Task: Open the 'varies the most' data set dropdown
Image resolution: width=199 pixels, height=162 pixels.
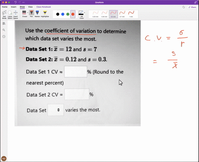Action: [x=56, y=110]
